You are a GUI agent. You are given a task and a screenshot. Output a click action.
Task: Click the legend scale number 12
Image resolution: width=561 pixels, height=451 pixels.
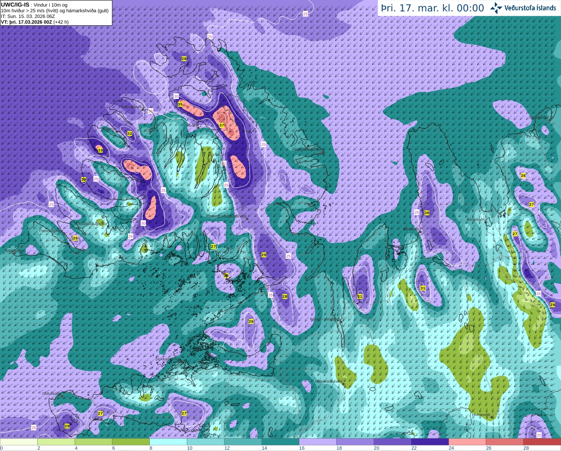pyautogui.click(x=227, y=448)
